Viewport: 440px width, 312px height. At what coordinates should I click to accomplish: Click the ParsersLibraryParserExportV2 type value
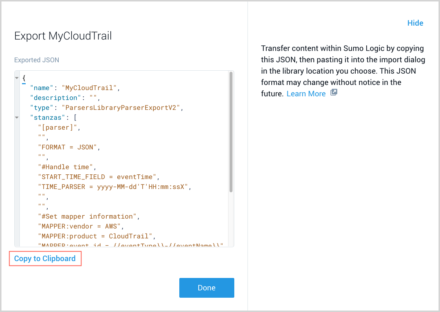point(122,108)
